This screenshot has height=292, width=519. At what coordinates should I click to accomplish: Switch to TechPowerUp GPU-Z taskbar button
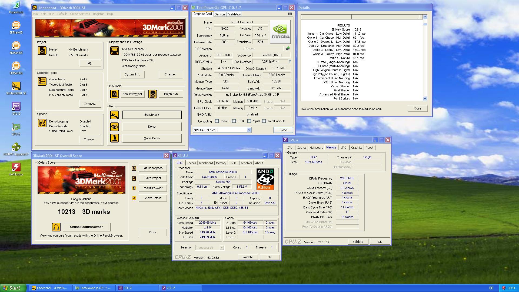pyautogui.click(x=94, y=288)
